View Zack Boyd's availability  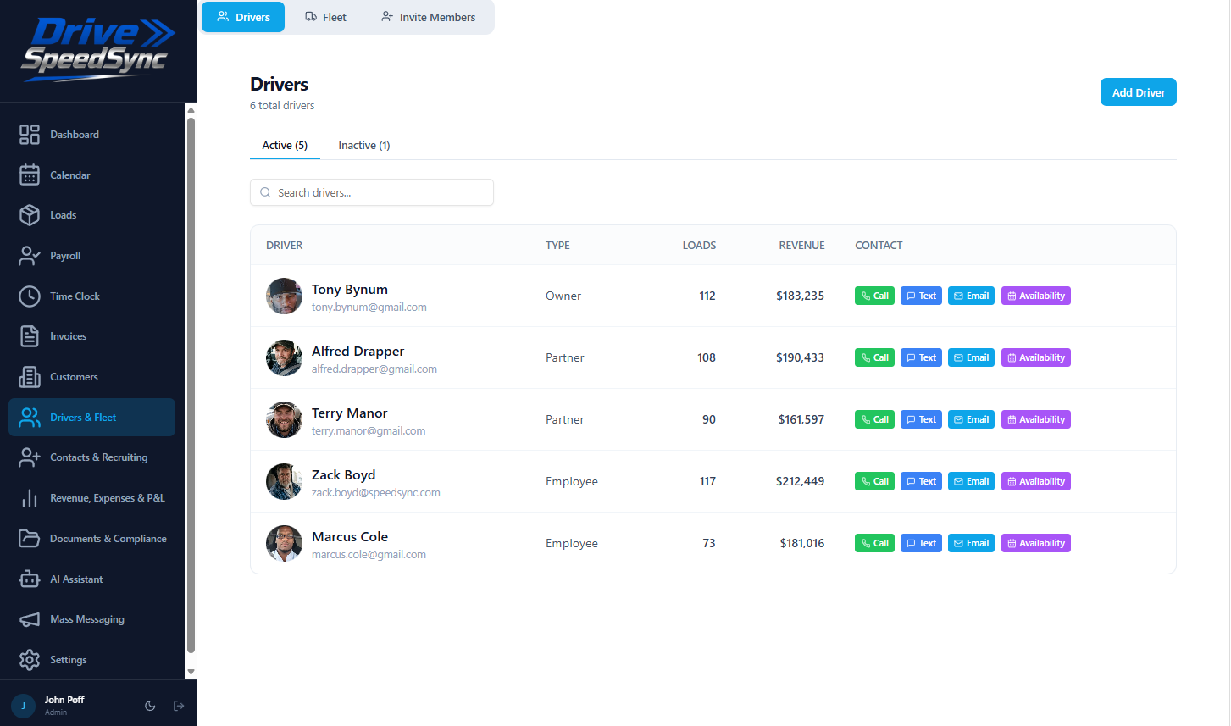(x=1036, y=481)
